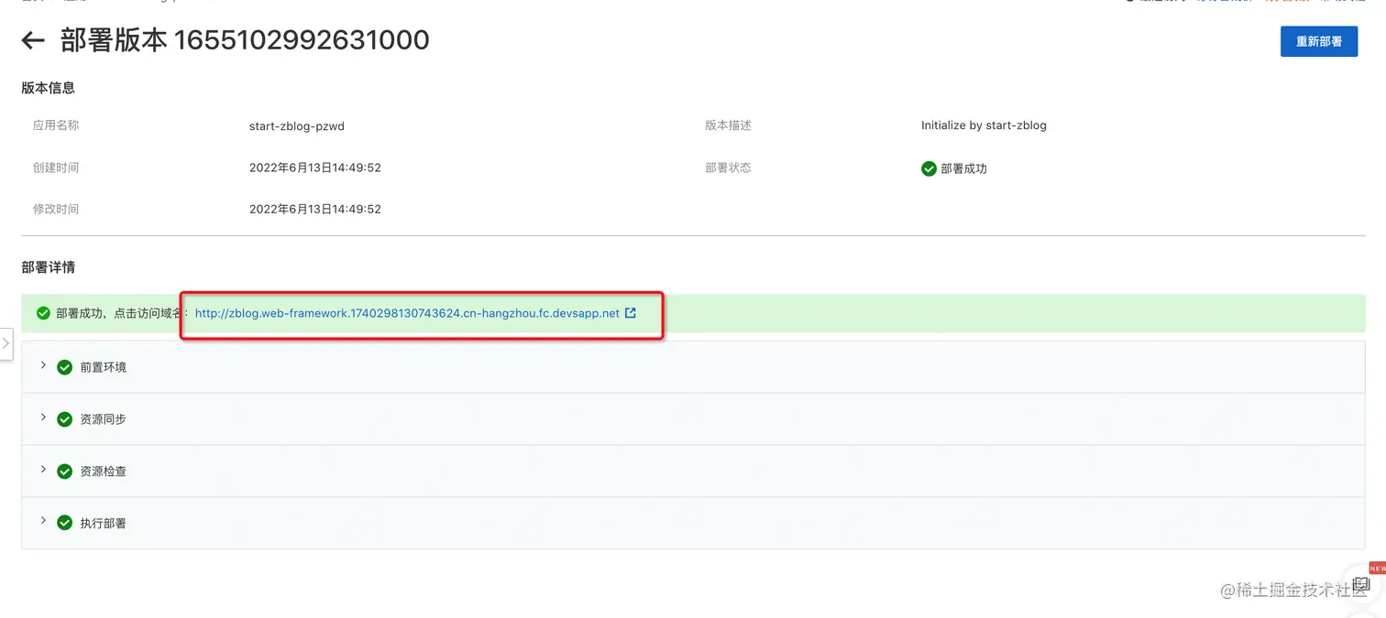The height and width of the screenshot is (618, 1386).
Task: Click the 版本信息 section heading
Action: pyautogui.click(x=49, y=88)
